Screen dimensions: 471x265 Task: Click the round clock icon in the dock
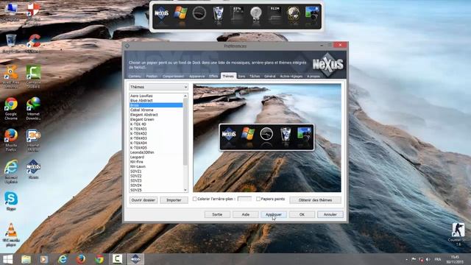coord(199,13)
